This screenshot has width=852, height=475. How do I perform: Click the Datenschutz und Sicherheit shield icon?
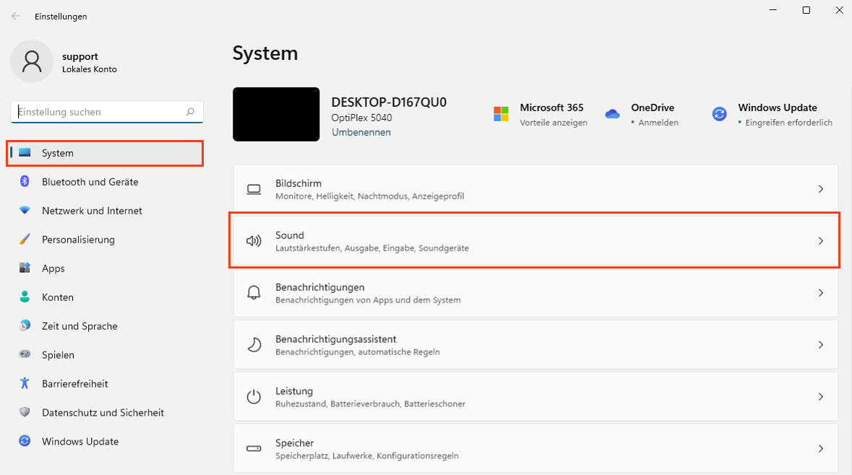[25, 413]
